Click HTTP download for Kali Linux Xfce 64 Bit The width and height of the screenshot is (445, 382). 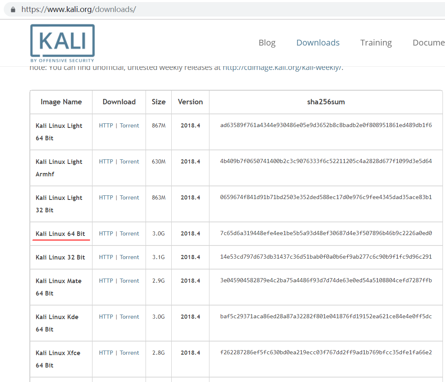pos(106,353)
